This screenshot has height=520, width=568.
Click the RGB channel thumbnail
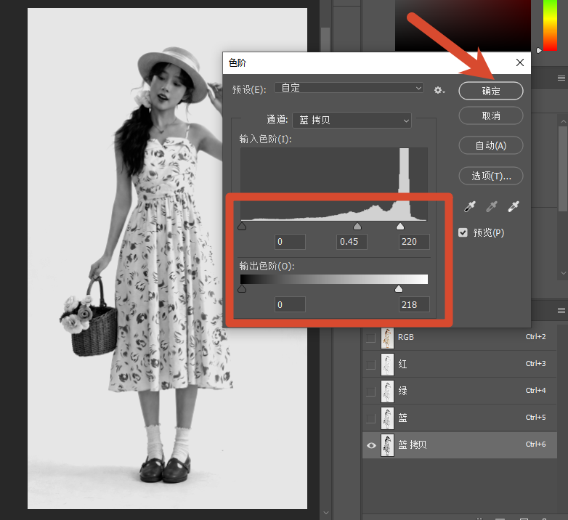point(387,338)
